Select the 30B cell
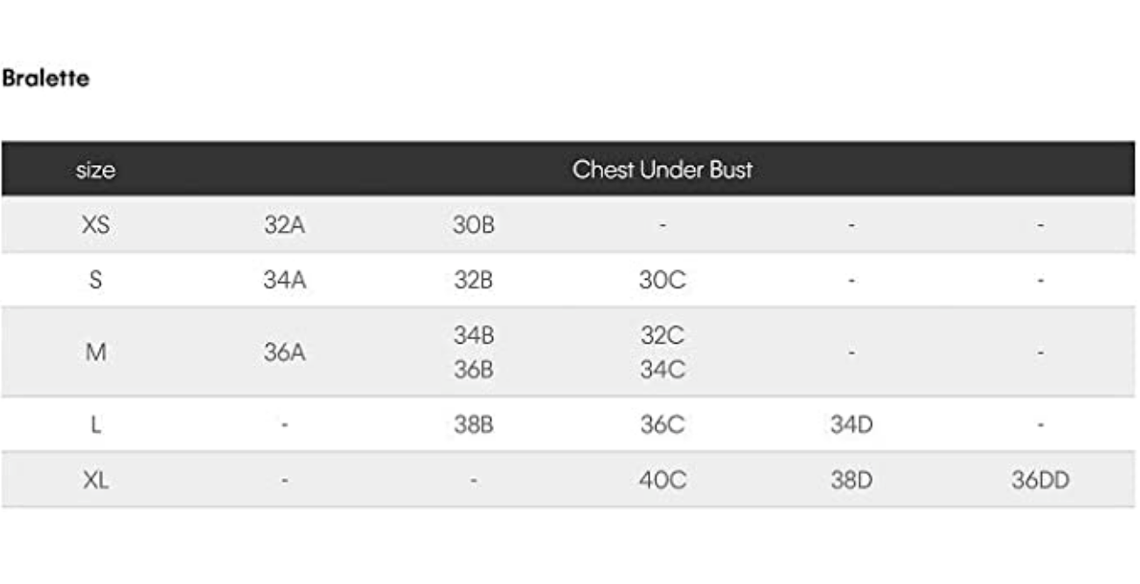Image resolution: width=1140 pixels, height=584 pixels. pyautogui.click(x=473, y=225)
